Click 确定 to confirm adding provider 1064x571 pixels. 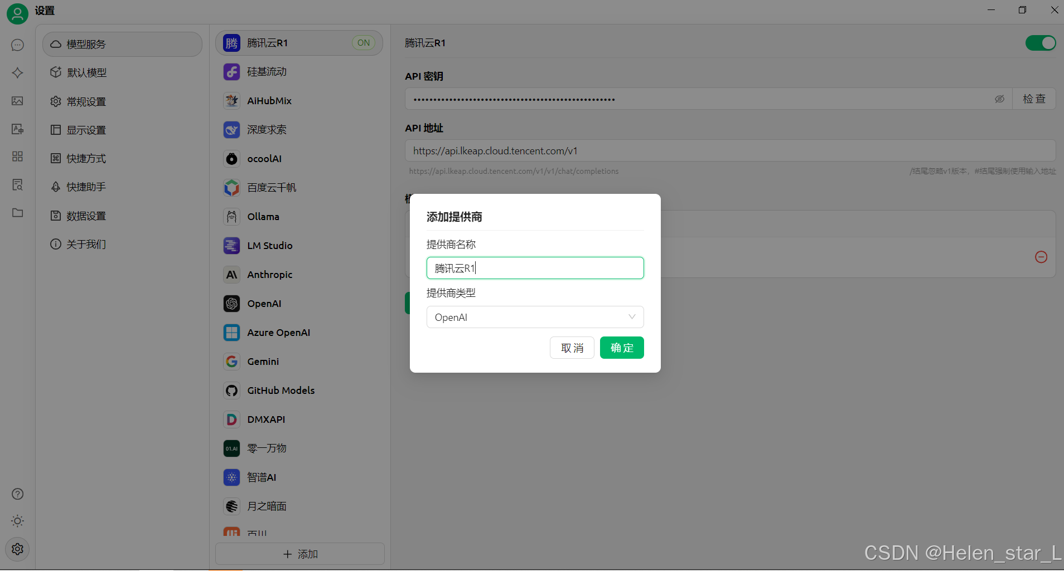point(622,348)
